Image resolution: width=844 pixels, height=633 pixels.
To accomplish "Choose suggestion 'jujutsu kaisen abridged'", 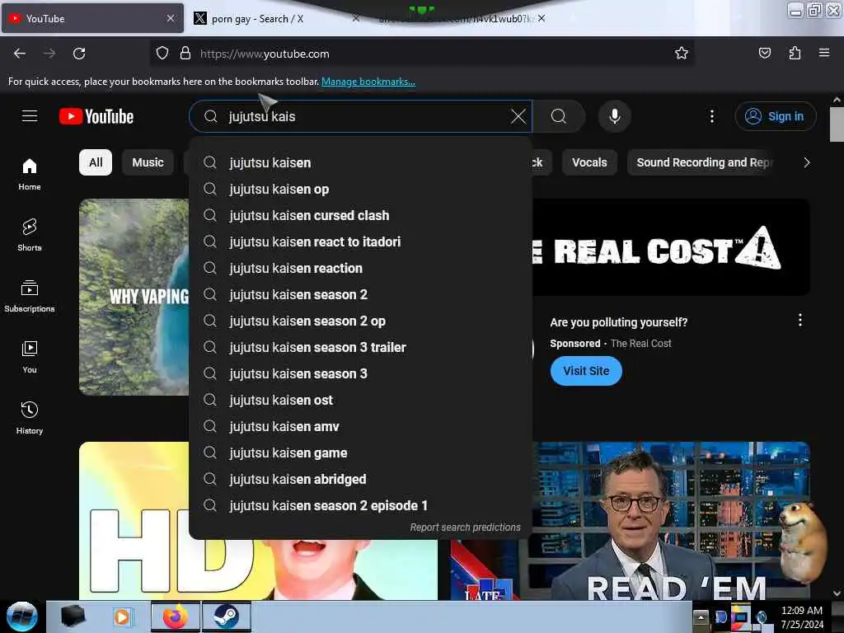I will click(x=361, y=479).
